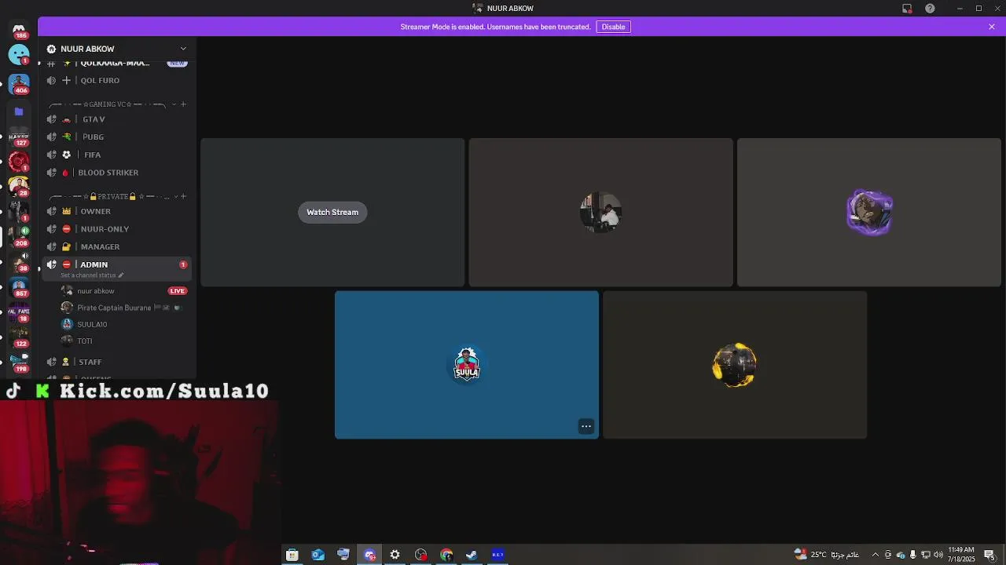Show hidden system tray icons
Viewport: 1006px width, 565px height.
pos(876,555)
